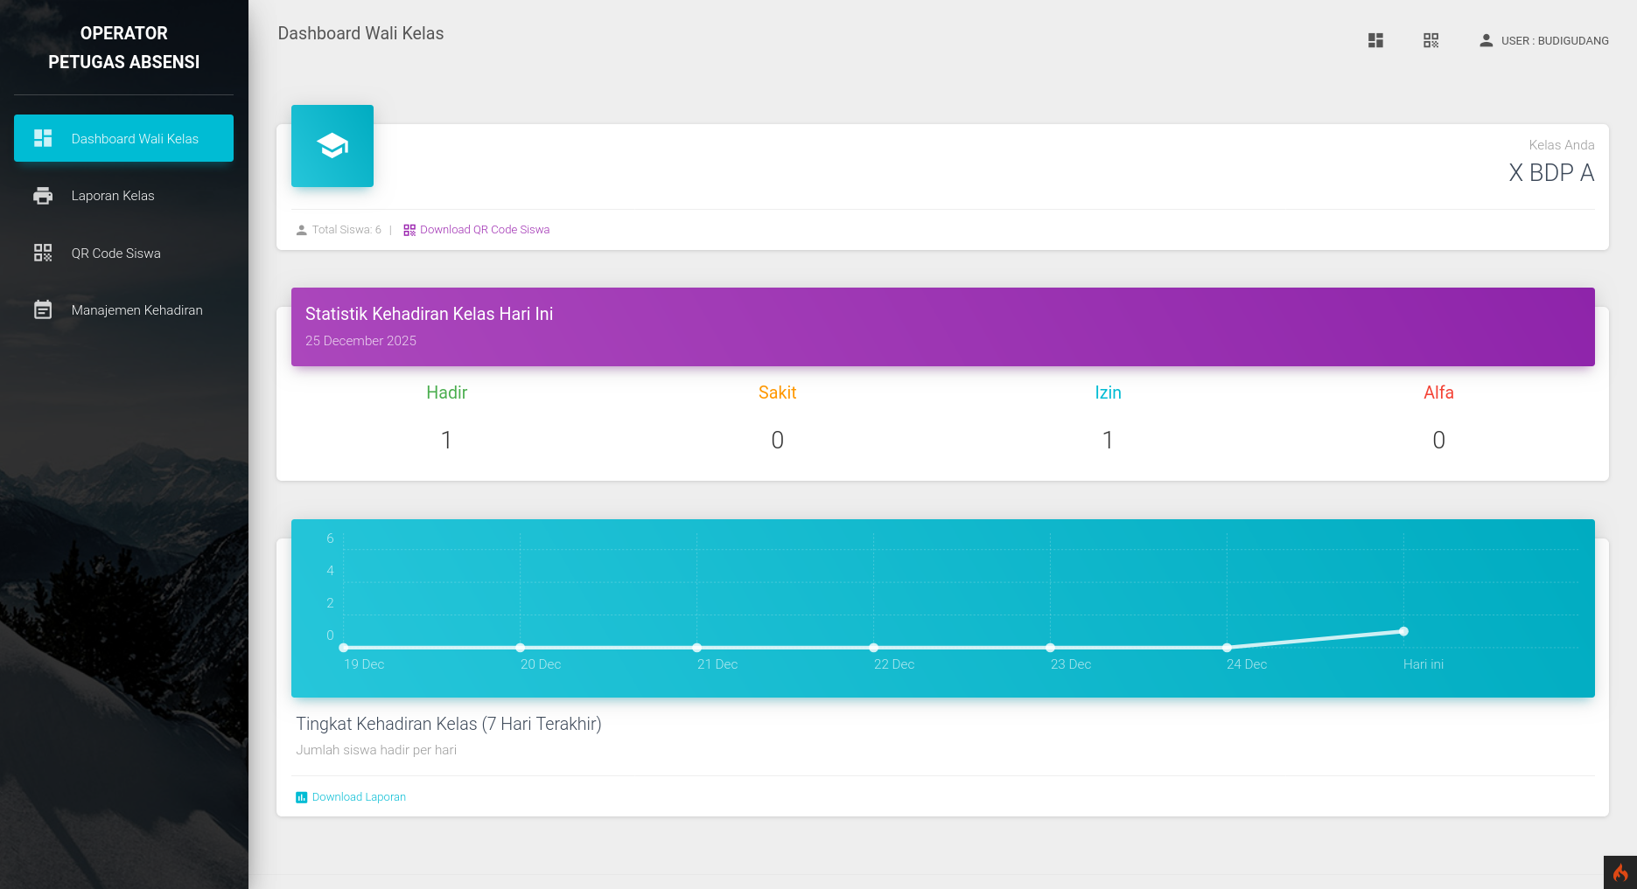
Task: Click the 19 Dec chart data point
Action: pos(344,648)
